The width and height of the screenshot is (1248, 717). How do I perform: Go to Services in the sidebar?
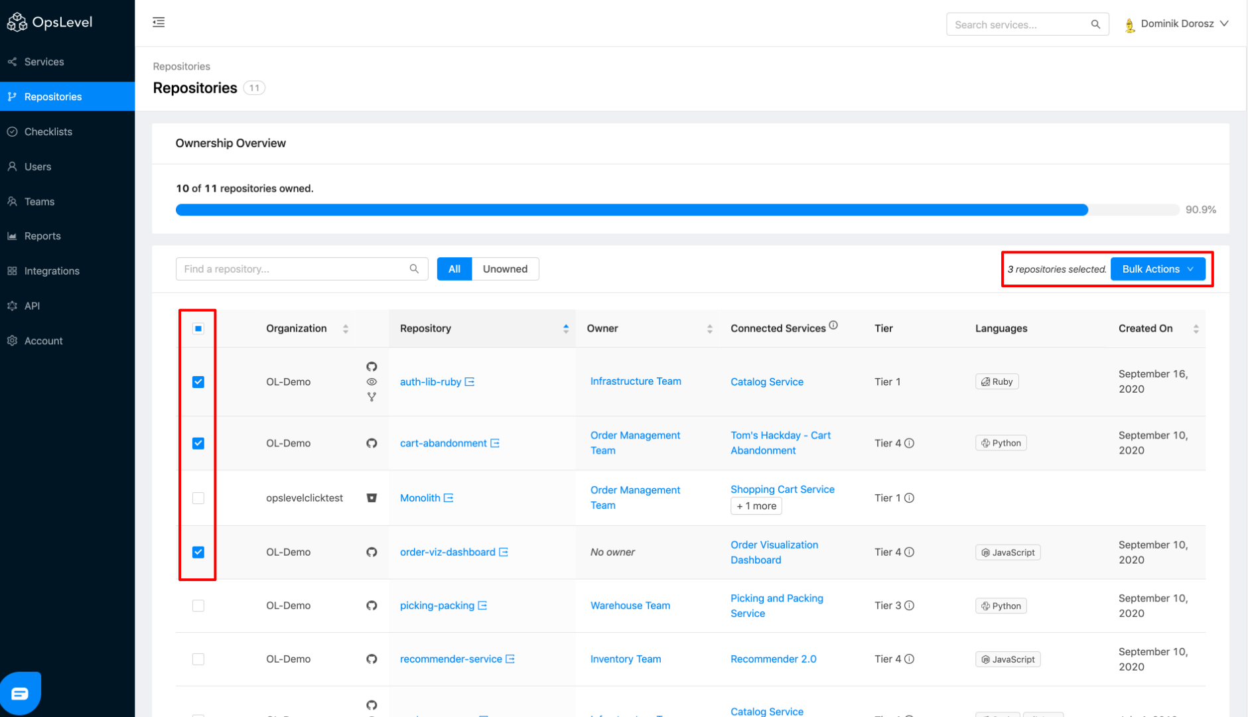67,62
